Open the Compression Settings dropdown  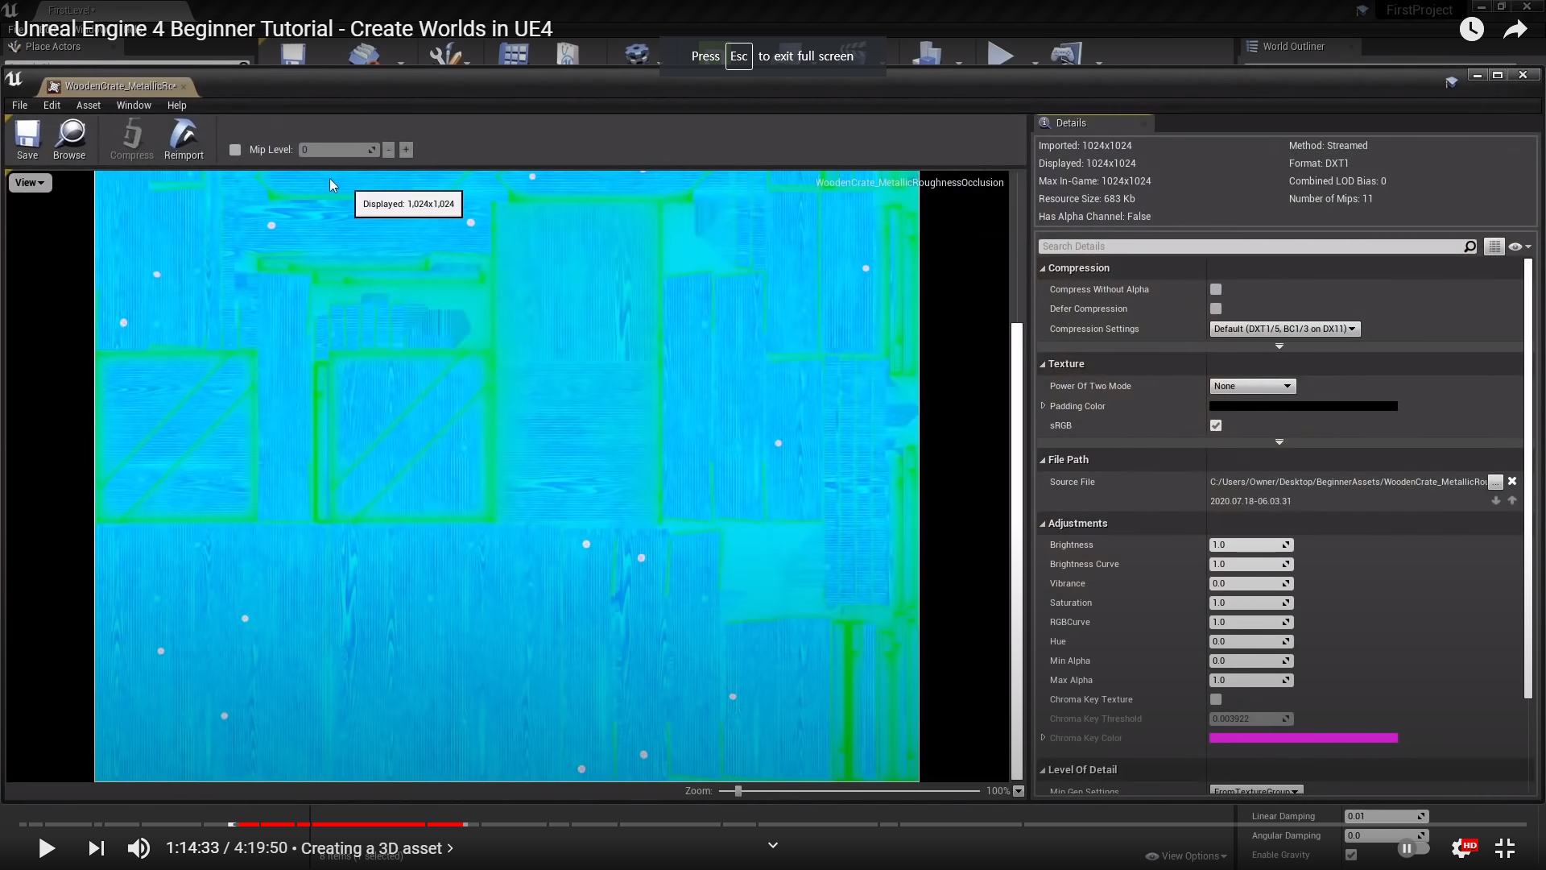(x=1284, y=329)
